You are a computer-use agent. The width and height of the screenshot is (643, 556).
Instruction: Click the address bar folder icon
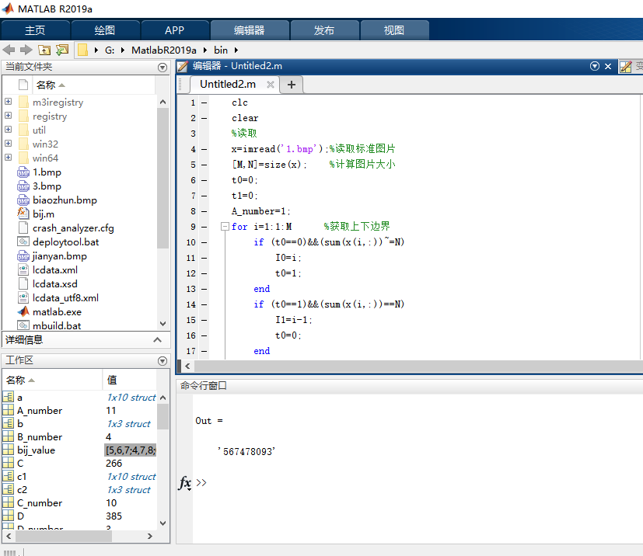[82, 50]
